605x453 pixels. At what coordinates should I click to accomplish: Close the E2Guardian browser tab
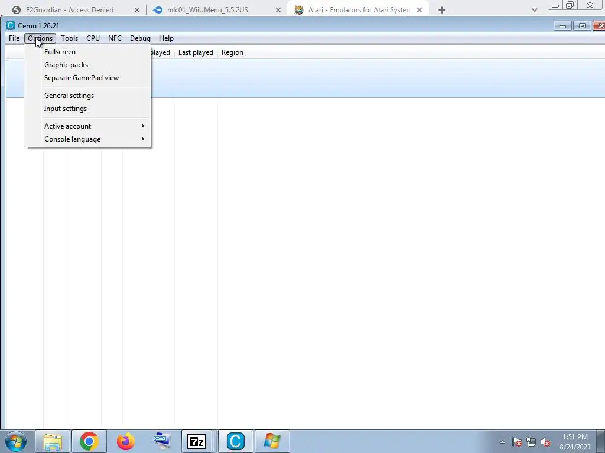pos(137,10)
